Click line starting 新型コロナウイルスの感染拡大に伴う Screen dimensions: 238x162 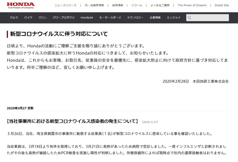point(88,53)
